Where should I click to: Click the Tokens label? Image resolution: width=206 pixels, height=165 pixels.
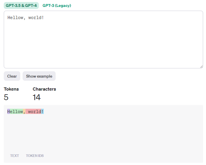pos(11,89)
